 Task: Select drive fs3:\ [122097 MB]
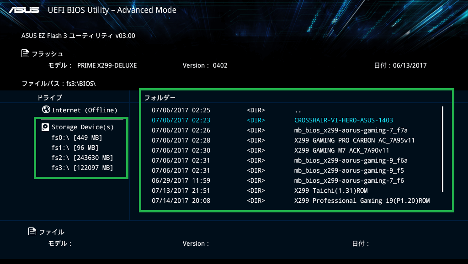pyautogui.click(x=82, y=168)
